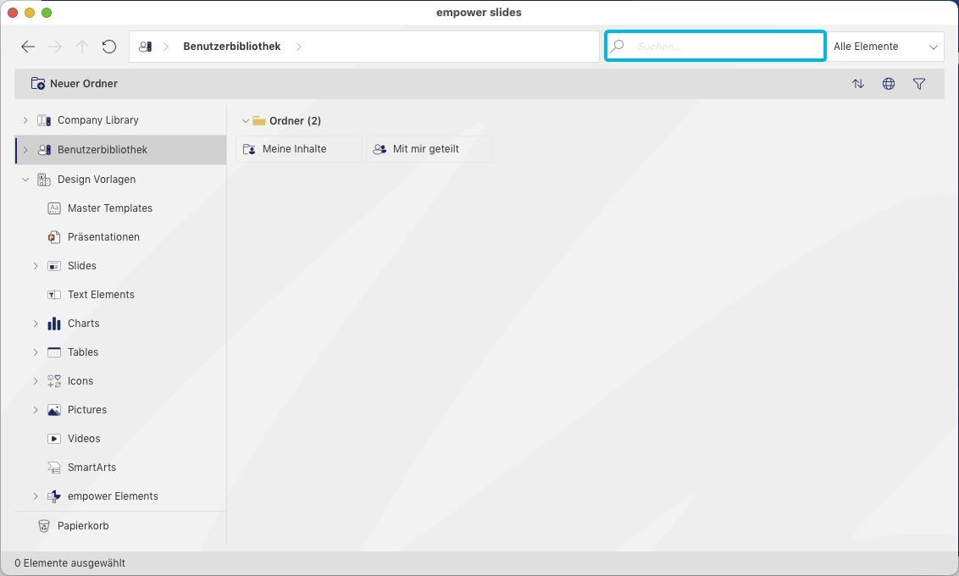
Task: Click the Benutzerbibliothek breadcrumb label
Action: coord(232,47)
